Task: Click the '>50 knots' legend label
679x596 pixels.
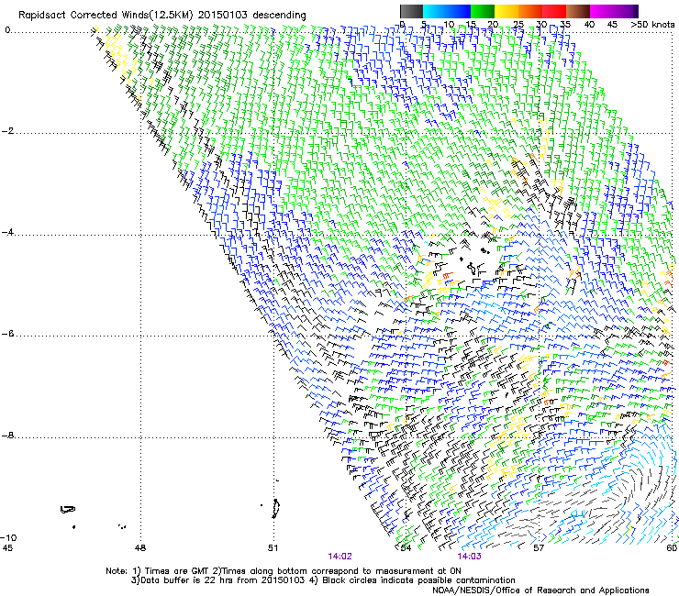Action: tap(652, 25)
